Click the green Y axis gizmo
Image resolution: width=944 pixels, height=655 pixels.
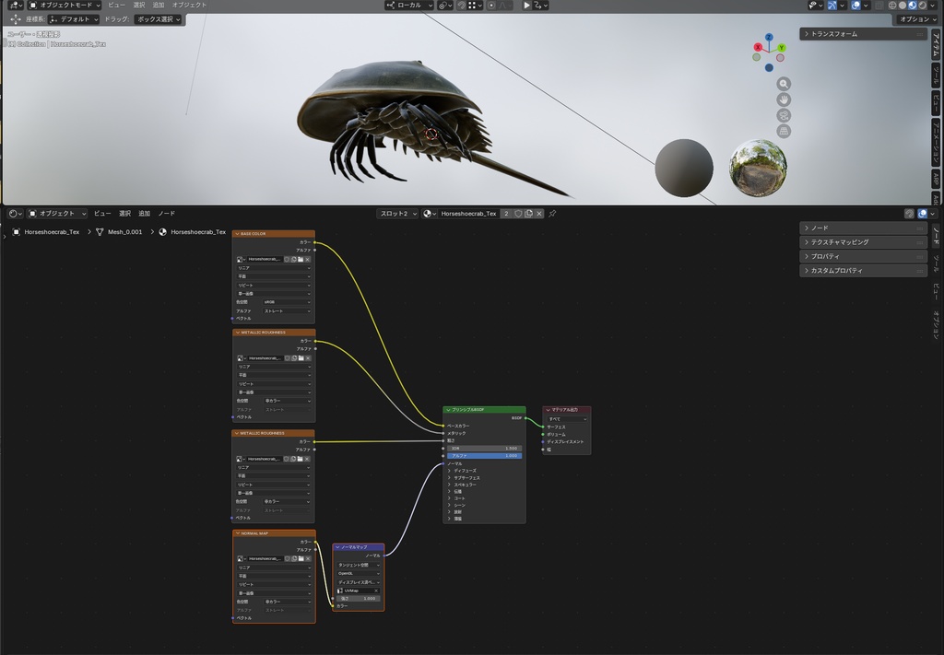coord(782,48)
